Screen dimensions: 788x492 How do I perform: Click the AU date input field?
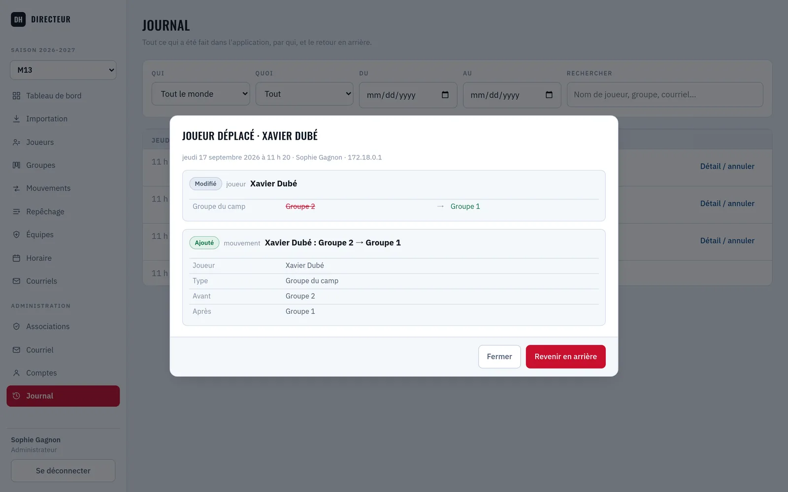512,95
